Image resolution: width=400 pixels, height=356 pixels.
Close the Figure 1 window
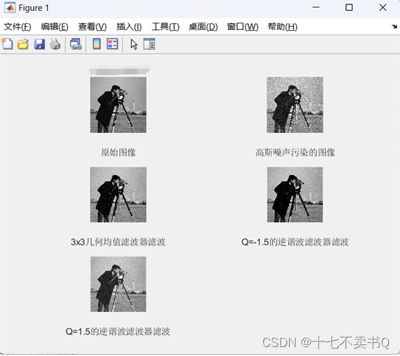coord(383,8)
